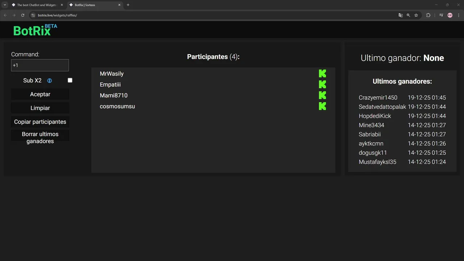Click the browser back arrow

(x=5, y=15)
